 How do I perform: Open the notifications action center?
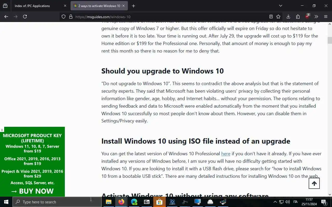coord(324,202)
